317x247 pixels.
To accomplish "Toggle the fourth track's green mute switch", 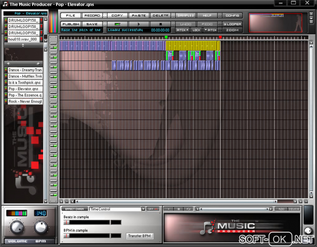I will (x=53, y=77).
